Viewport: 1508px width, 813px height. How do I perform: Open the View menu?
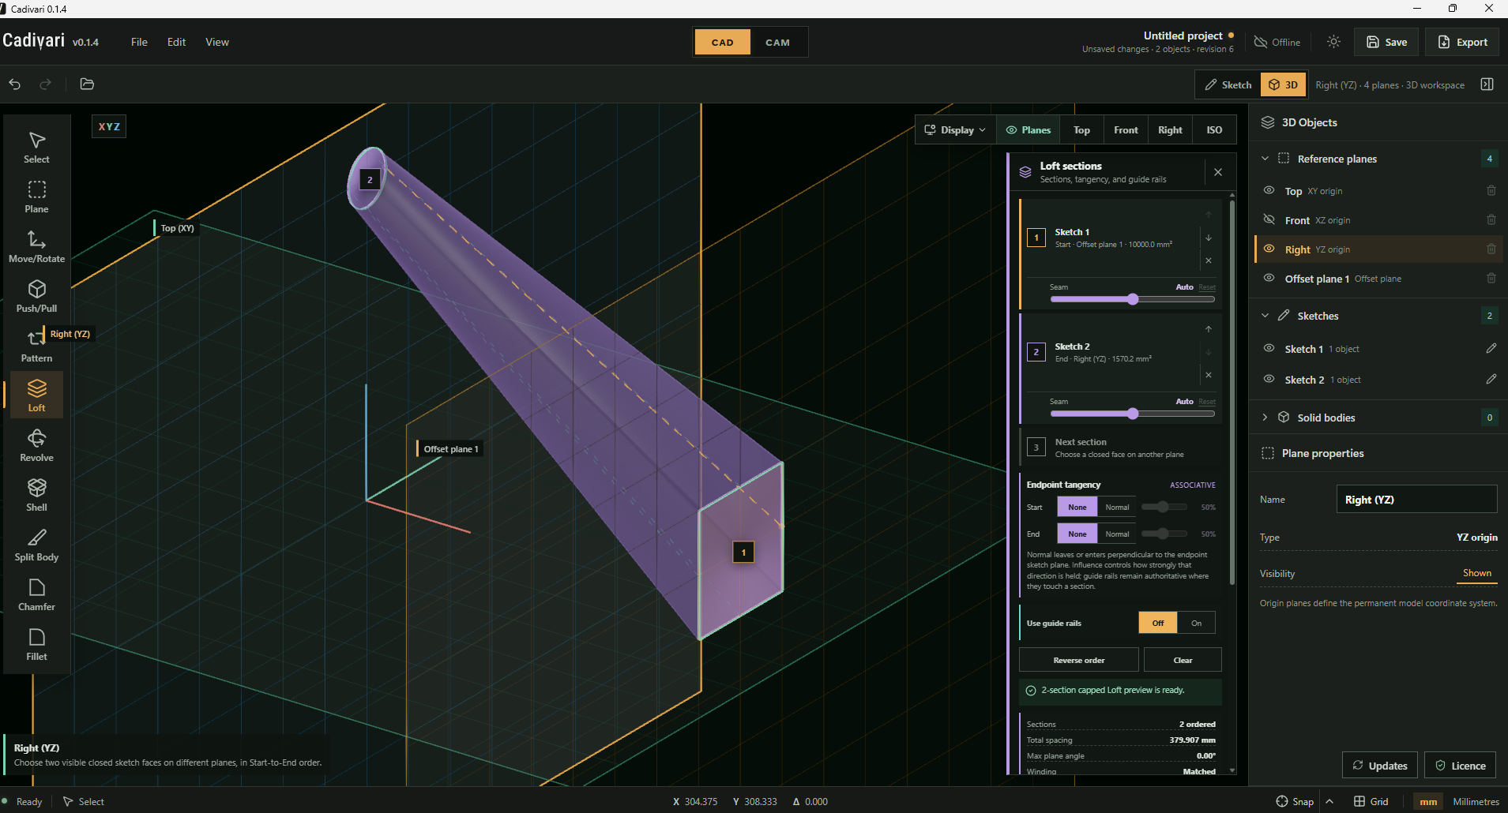coord(217,42)
